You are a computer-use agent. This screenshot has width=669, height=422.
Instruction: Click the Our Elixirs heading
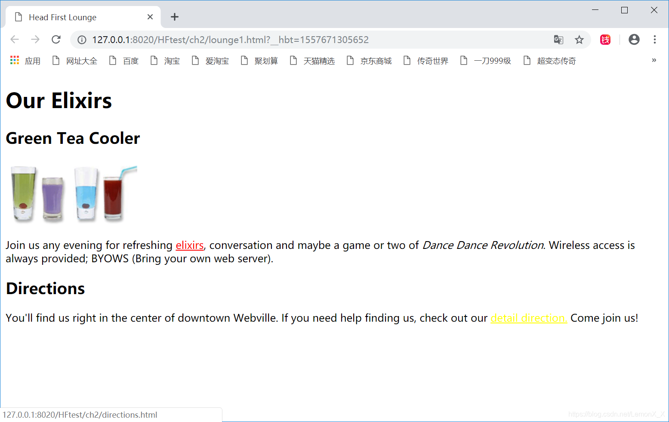pos(59,101)
